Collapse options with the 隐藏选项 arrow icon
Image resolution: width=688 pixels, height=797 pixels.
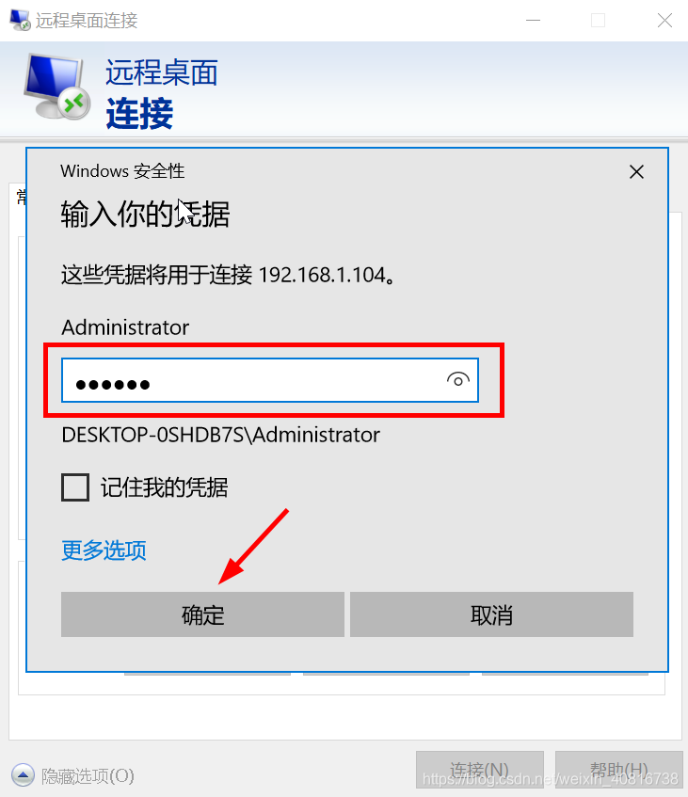(23, 775)
